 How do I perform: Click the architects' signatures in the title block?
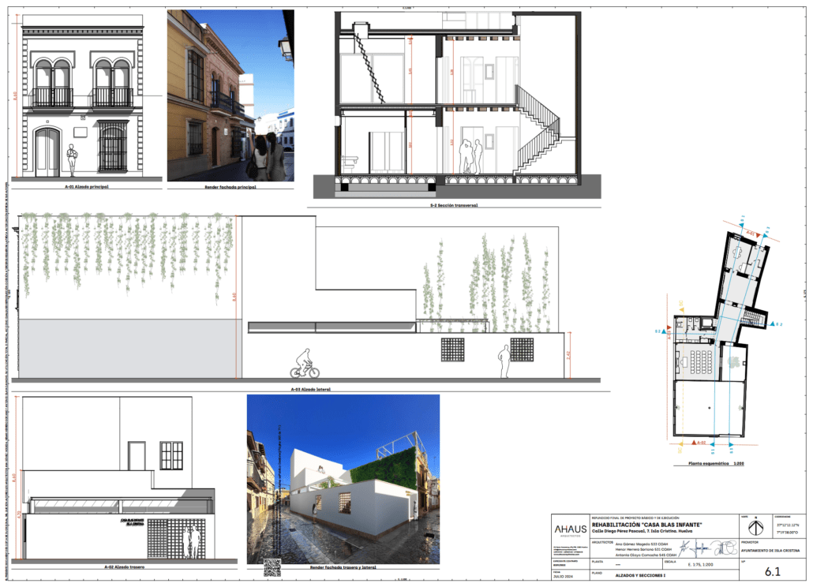[x=702, y=548]
